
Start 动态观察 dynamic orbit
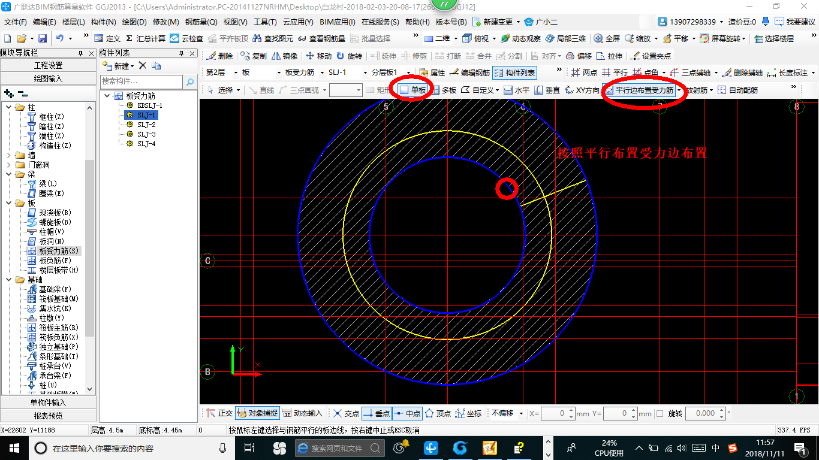(520, 38)
